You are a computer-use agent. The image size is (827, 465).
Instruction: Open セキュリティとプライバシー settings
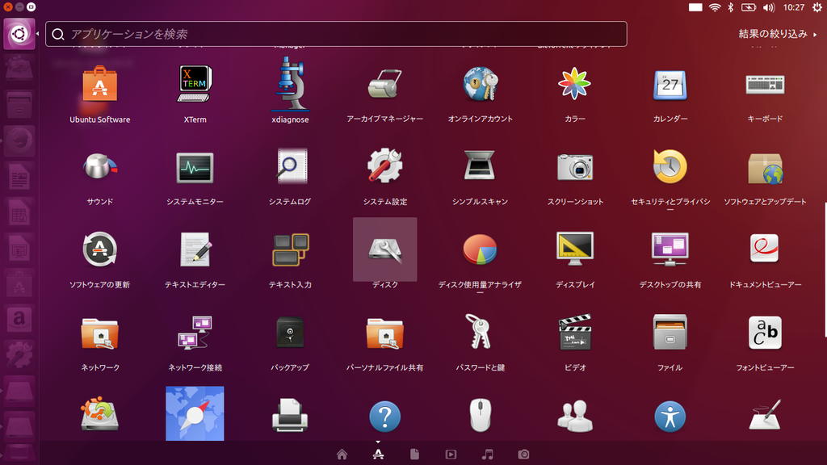[x=670, y=166]
